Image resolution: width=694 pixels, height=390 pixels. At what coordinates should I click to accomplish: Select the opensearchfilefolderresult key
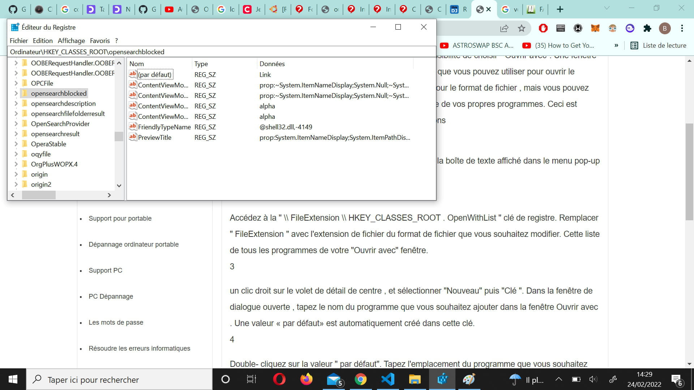(x=68, y=113)
